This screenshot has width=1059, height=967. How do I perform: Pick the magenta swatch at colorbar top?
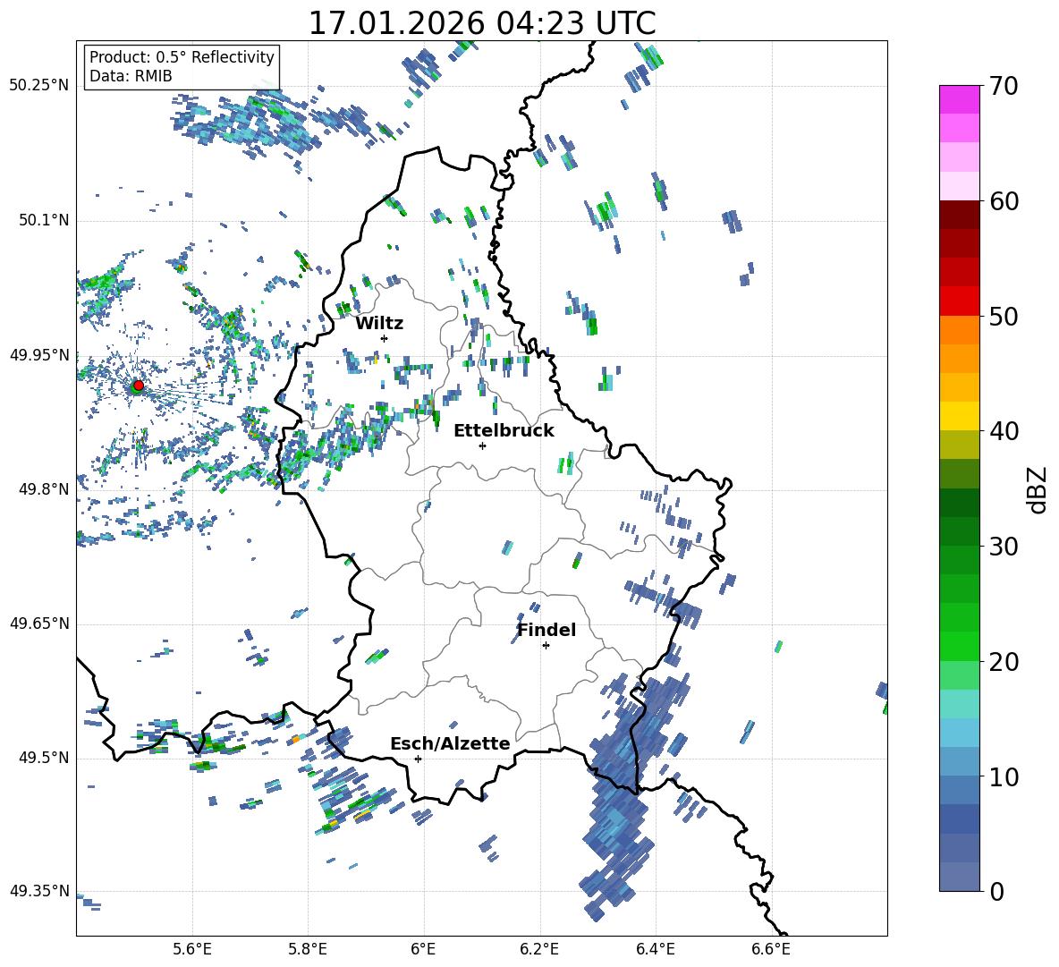coord(960,99)
